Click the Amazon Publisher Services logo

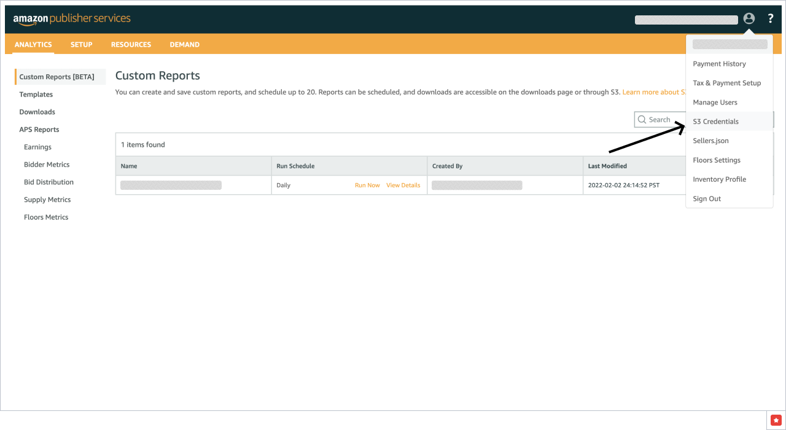tap(71, 18)
